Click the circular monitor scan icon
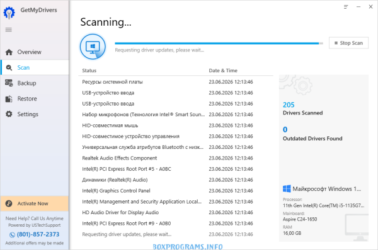The width and height of the screenshot is (378, 250). [x=93, y=46]
